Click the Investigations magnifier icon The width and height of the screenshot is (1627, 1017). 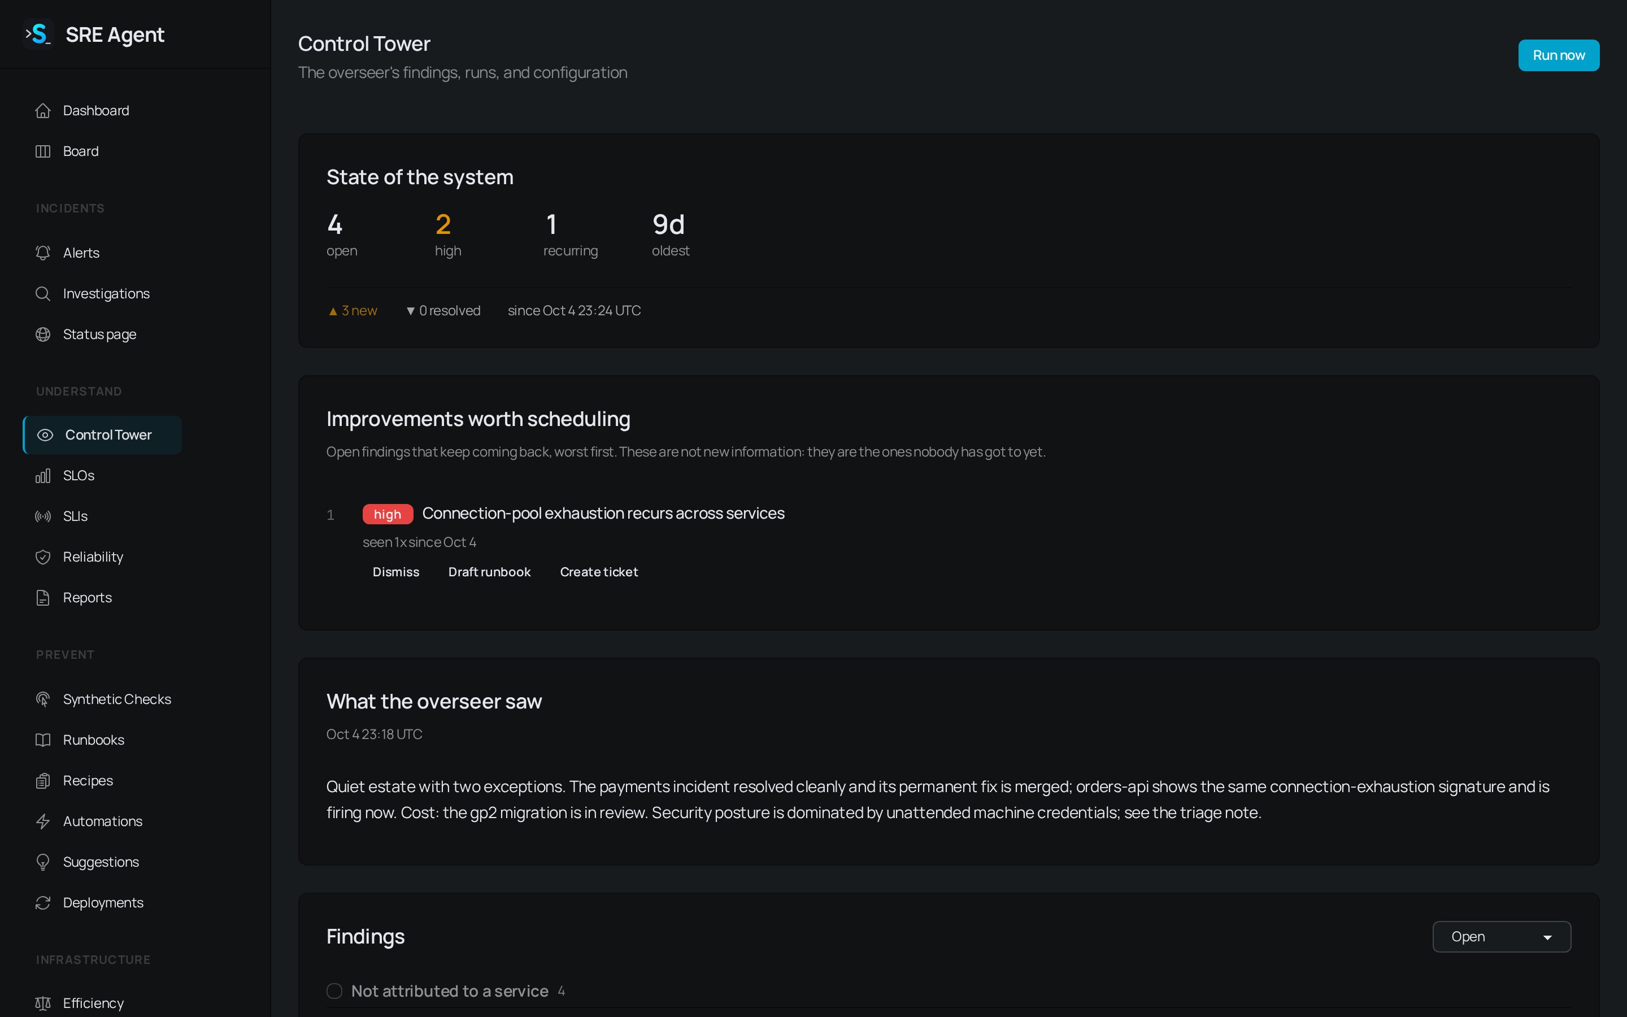(x=43, y=293)
